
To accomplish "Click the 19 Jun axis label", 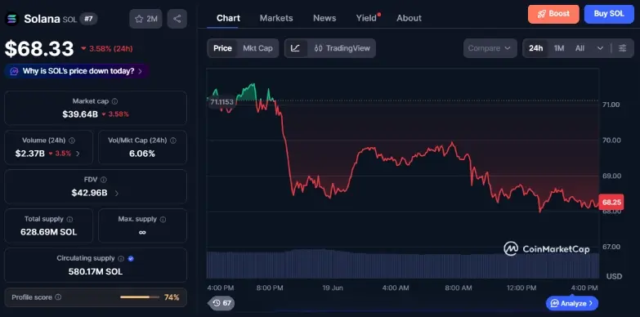I will pos(332,288).
